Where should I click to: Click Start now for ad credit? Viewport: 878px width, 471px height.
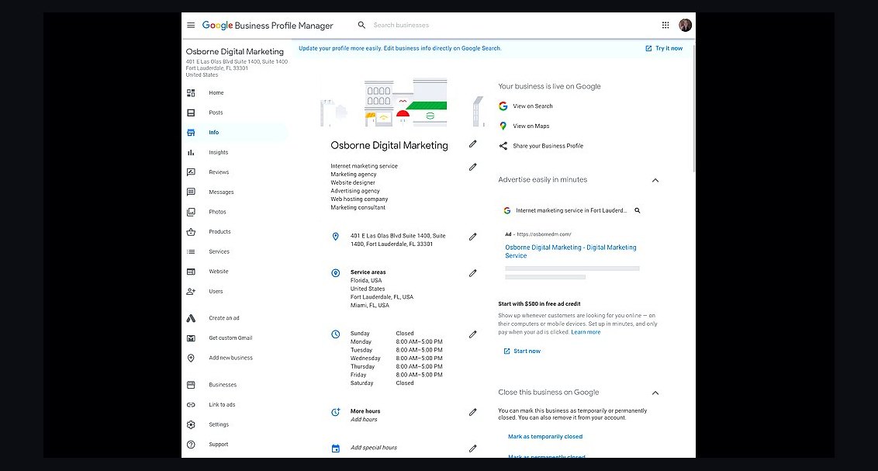click(522, 352)
